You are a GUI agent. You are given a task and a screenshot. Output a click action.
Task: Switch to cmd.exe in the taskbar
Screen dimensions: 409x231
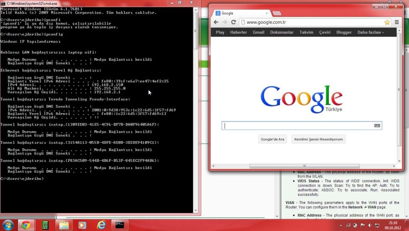point(119,225)
